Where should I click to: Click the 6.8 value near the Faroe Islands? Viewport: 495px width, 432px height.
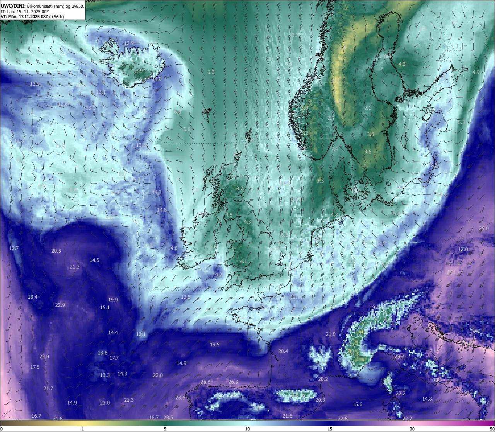(x=187, y=129)
